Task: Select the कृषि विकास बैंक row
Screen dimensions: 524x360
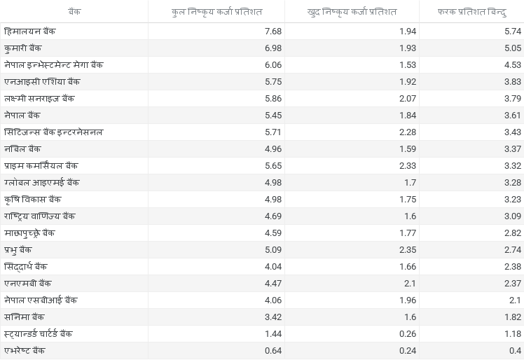Action: click(x=262, y=199)
